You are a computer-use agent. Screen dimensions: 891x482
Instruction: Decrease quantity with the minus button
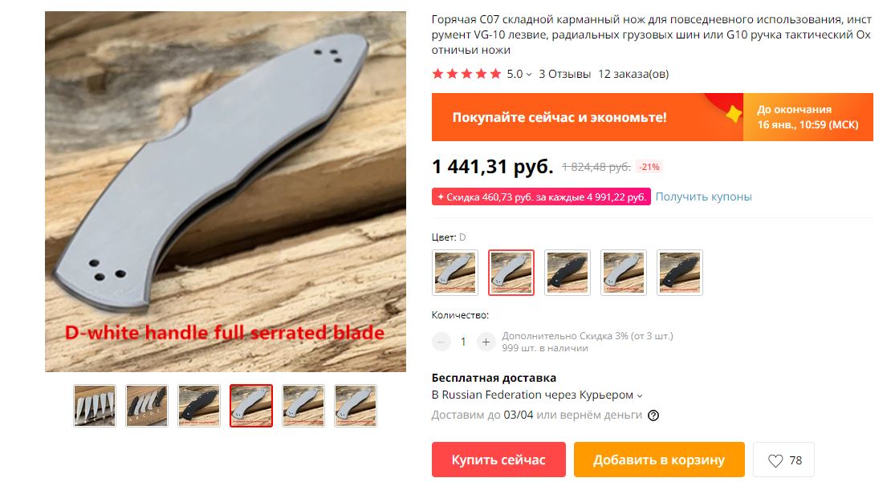pyautogui.click(x=441, y=342)
